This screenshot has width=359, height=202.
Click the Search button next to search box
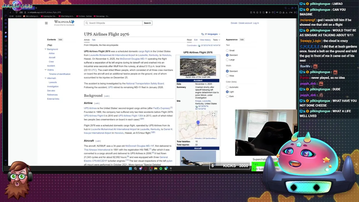147,23
